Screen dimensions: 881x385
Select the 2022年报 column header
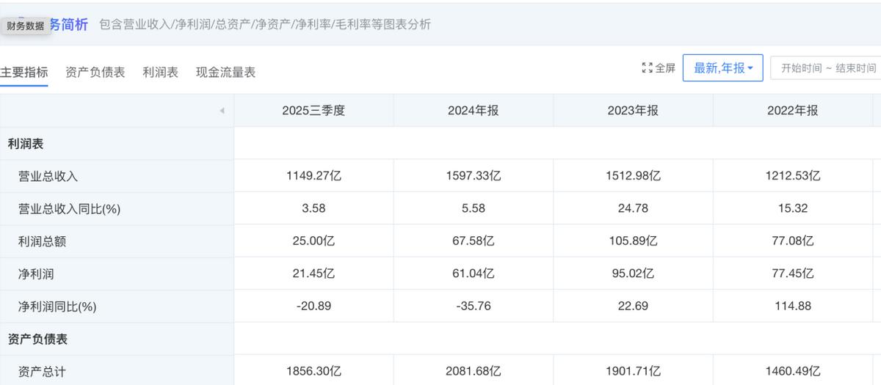[792, 111]
